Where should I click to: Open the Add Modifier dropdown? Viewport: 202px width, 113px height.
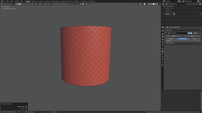(x=183, y=30)
